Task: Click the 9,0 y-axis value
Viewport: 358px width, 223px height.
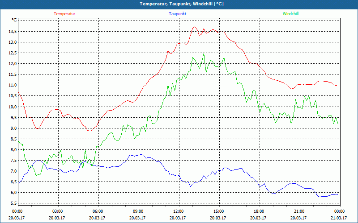Action: (x=13, y=128)
